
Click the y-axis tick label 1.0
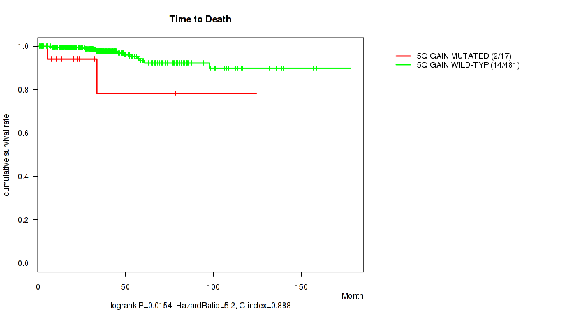(x=23, y=46)
